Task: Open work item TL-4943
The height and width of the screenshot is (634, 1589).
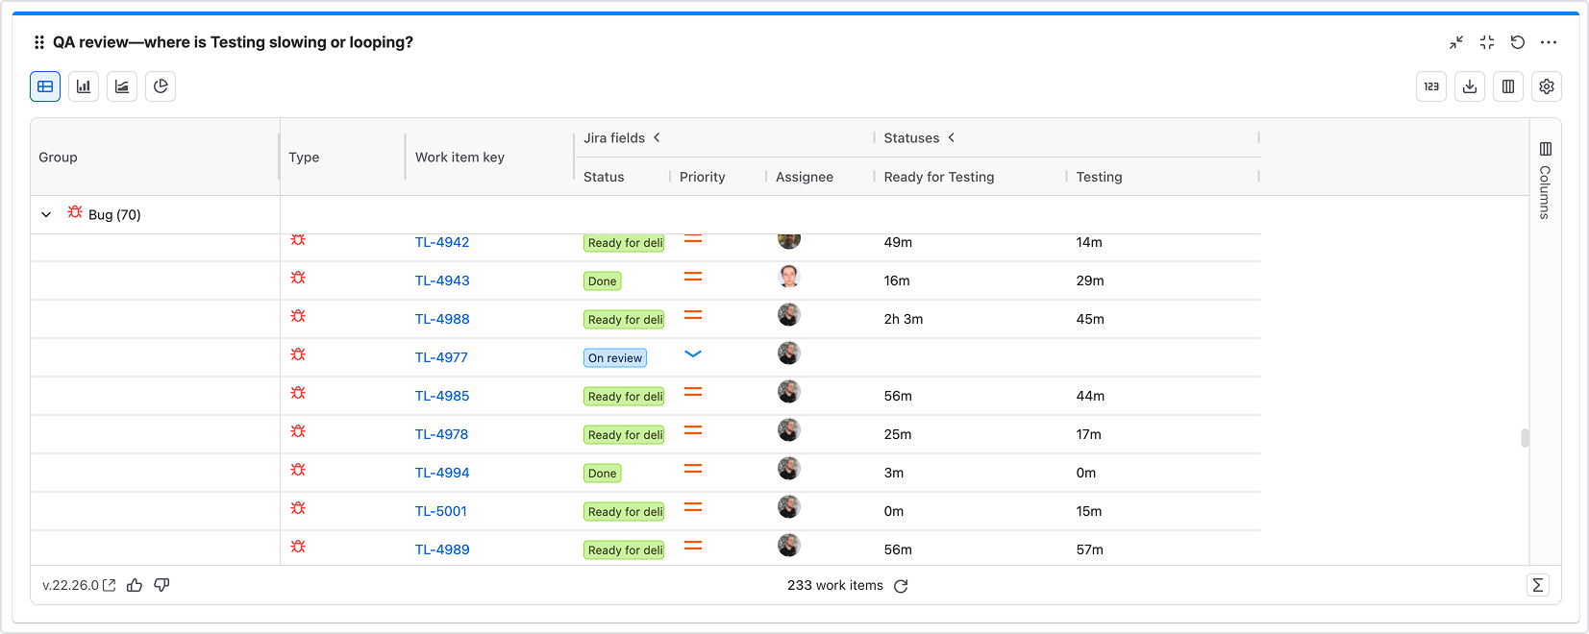Action: pos(442,280)
